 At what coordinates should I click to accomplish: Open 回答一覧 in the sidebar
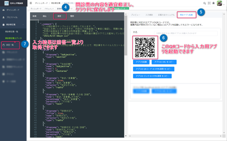click(x=10, y=45)
